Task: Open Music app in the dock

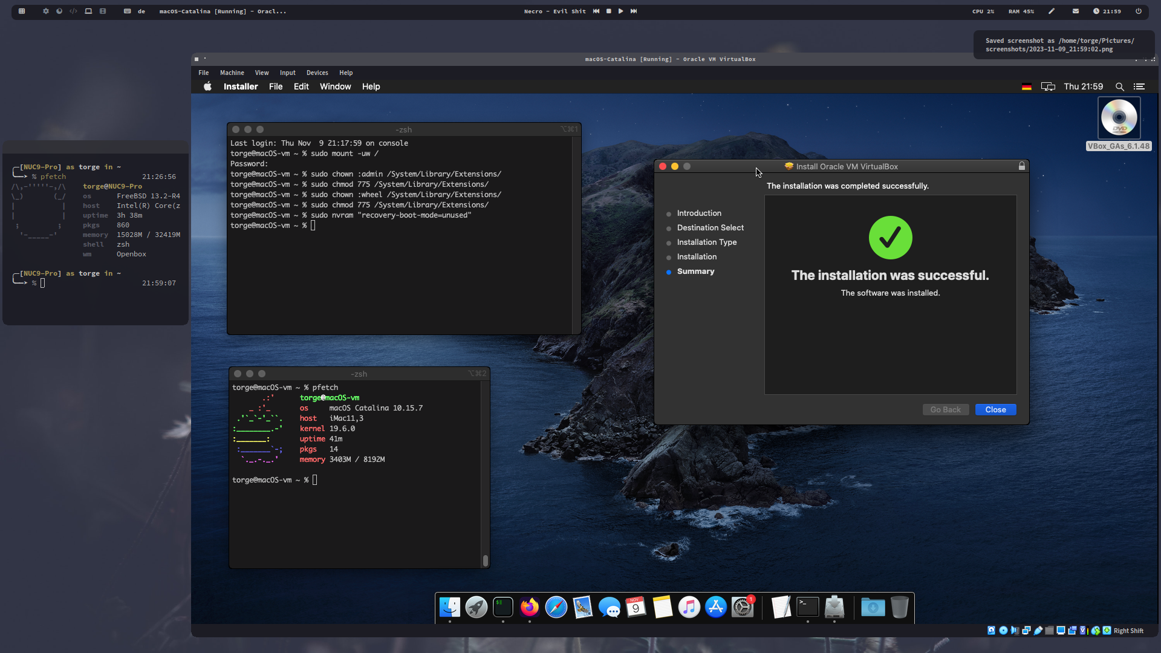Action: [689, 607]
